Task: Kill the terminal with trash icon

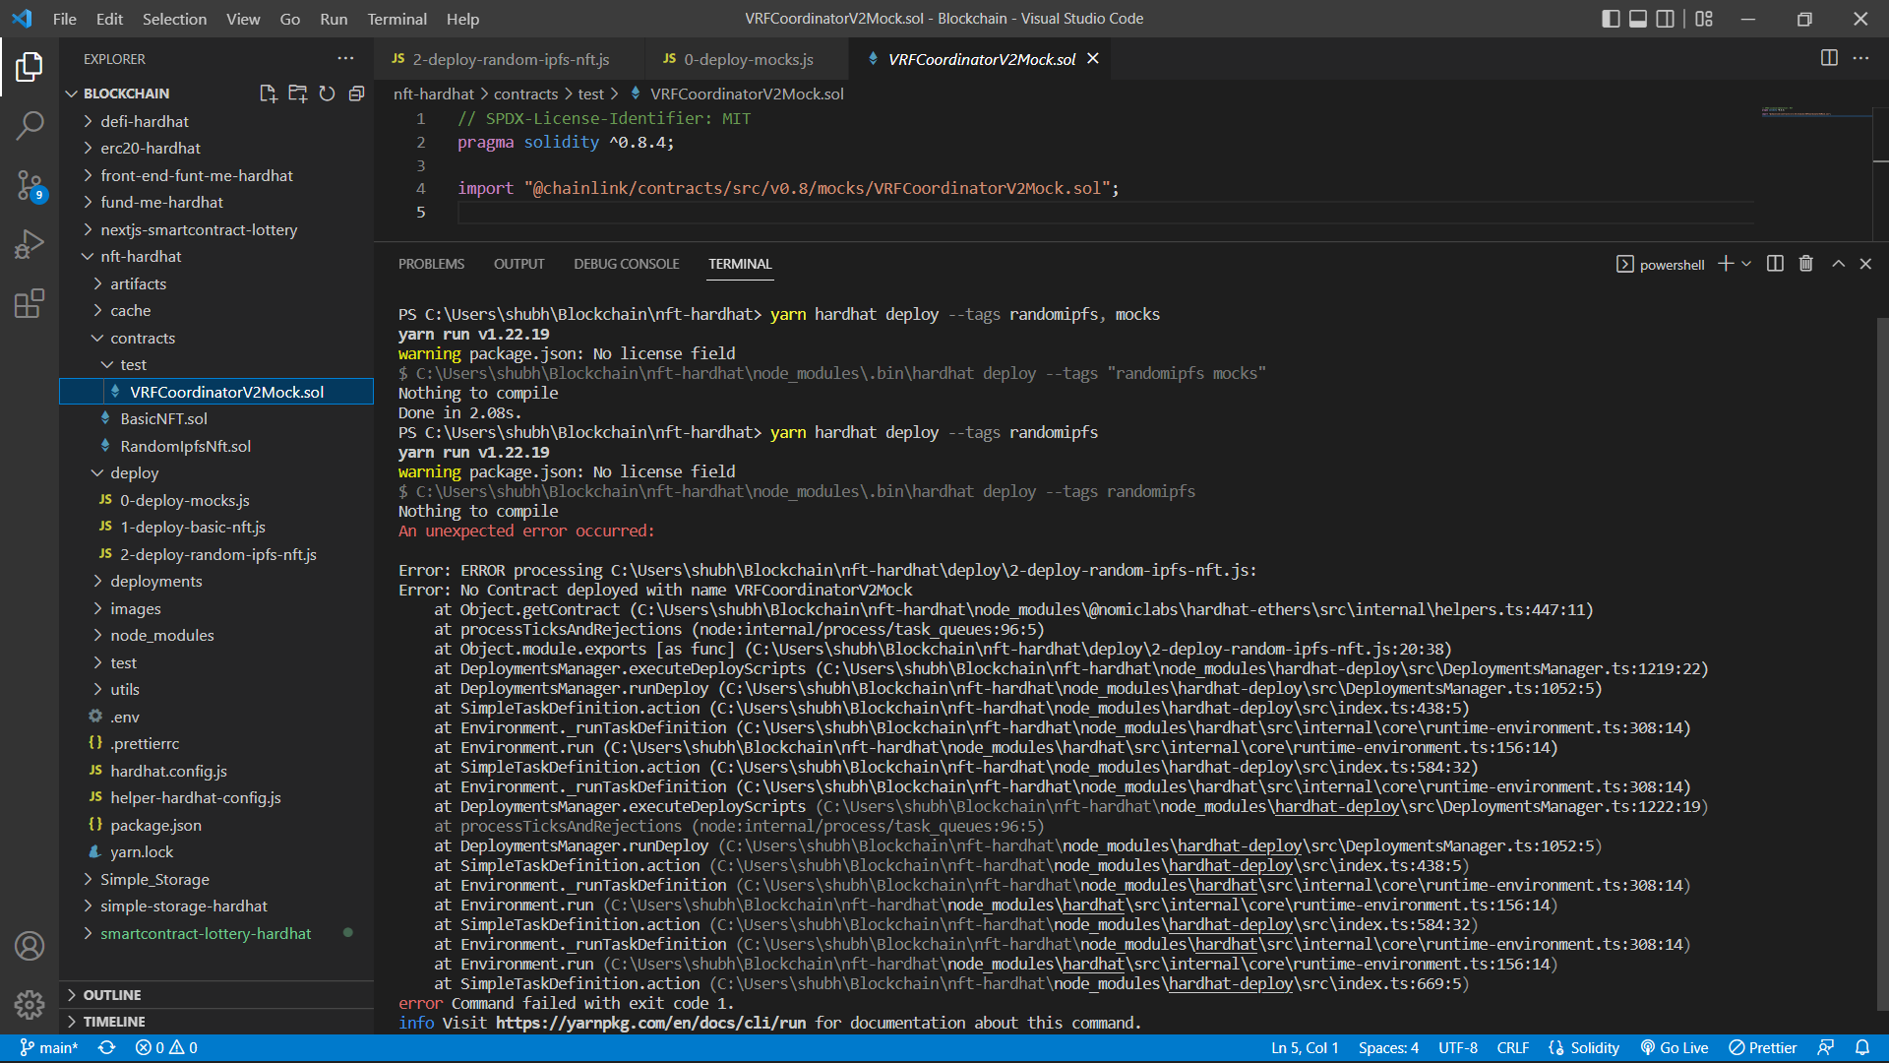Action: 1805,264
